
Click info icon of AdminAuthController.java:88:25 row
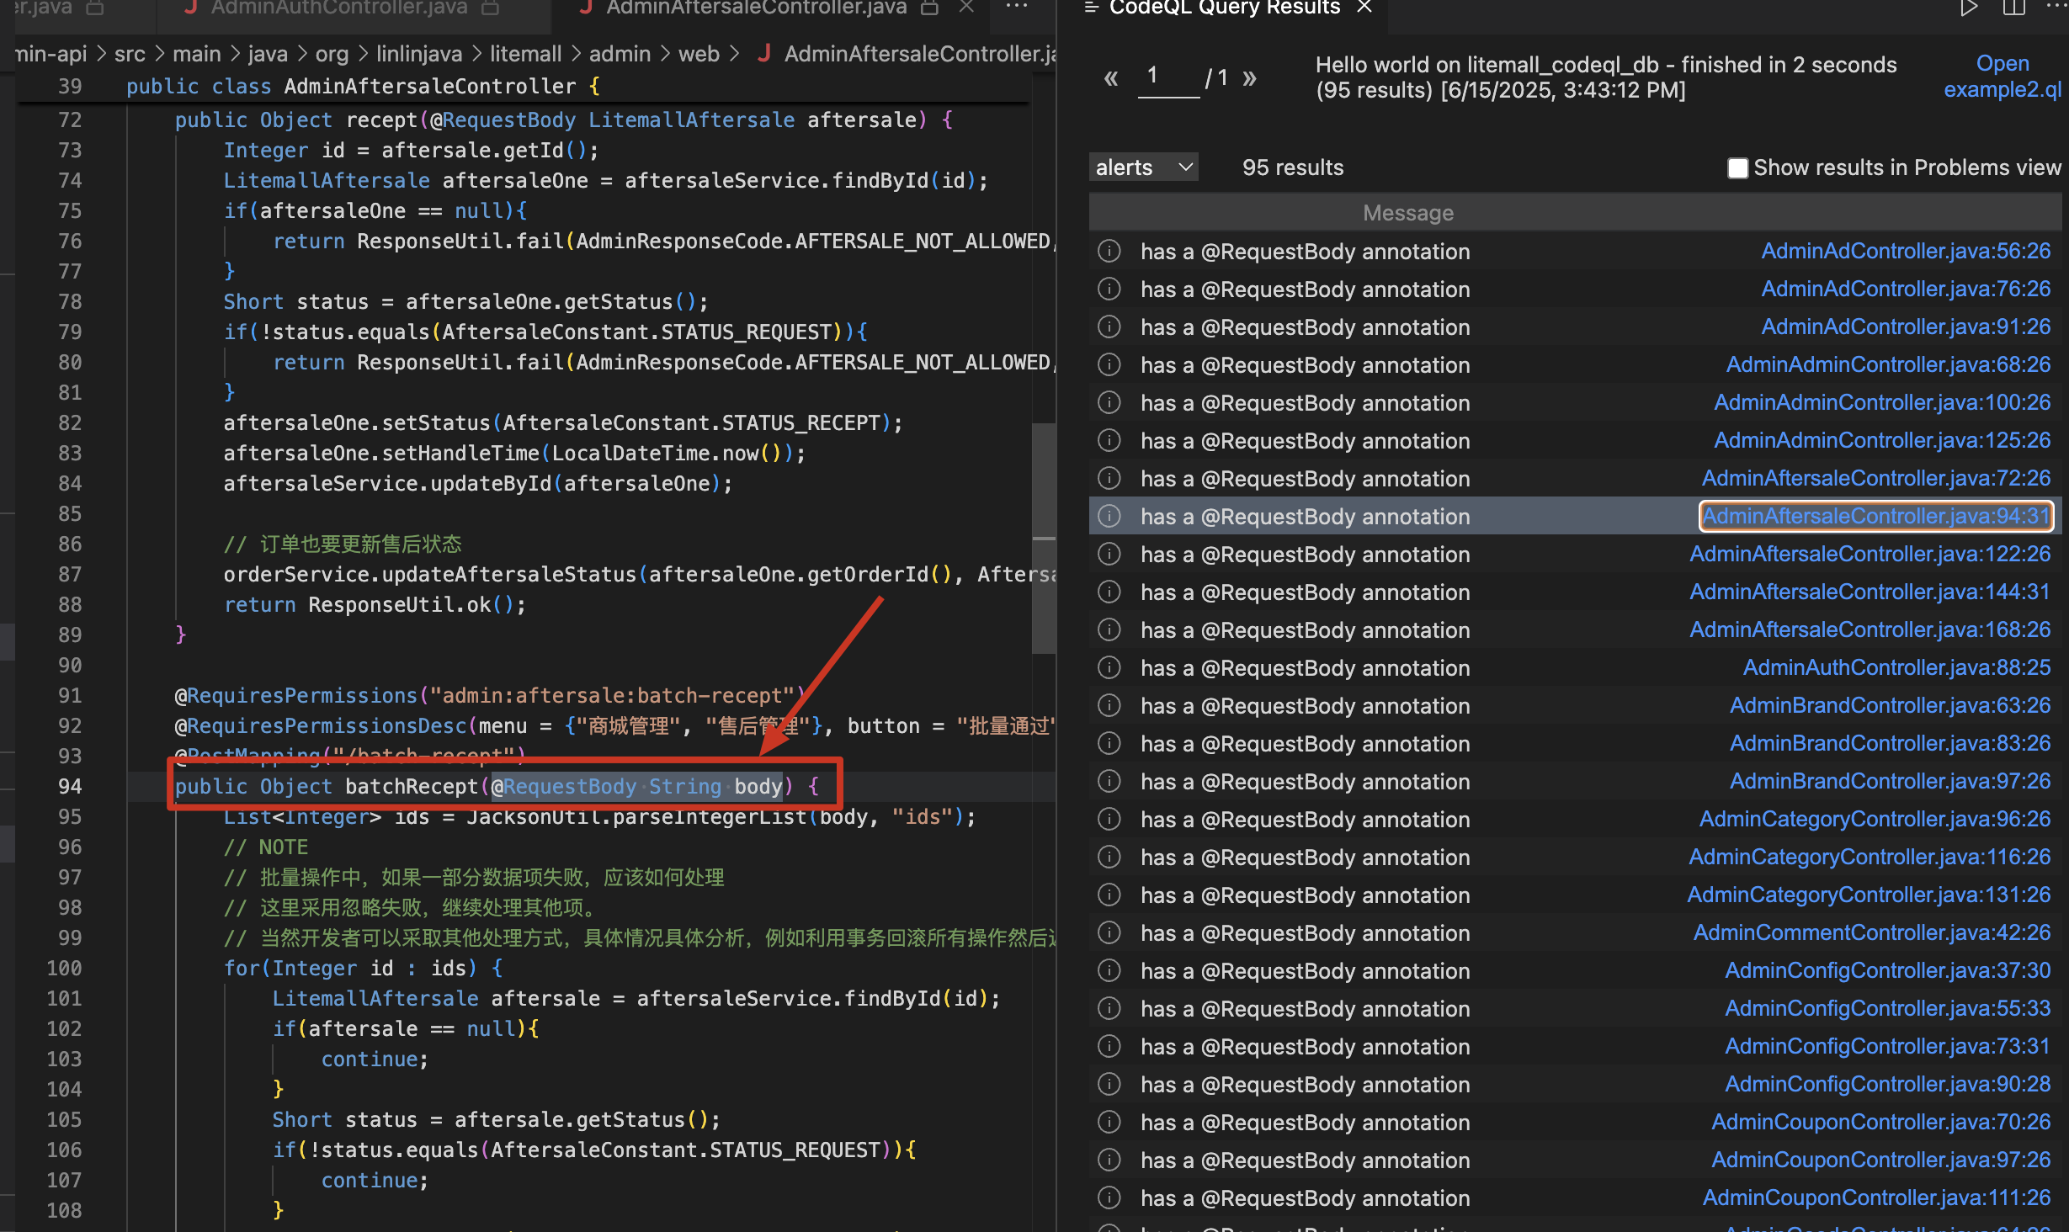[1109, 668]
